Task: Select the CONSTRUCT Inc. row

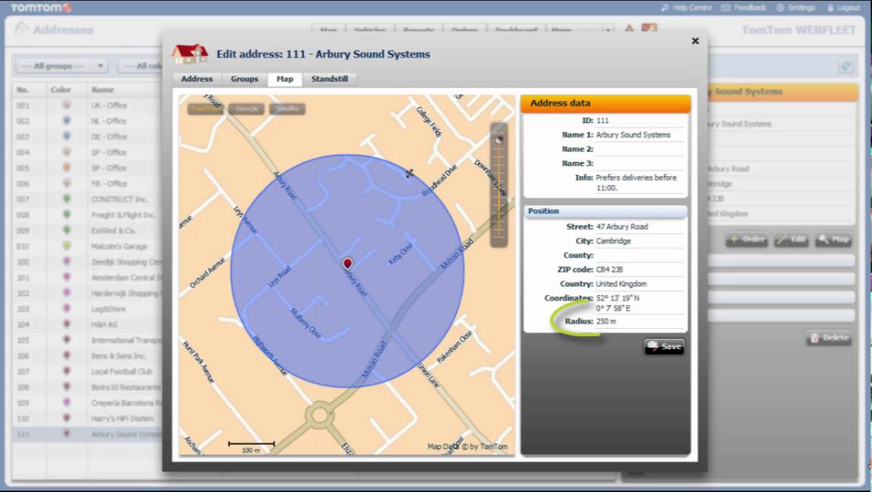Action: point(88,199)
